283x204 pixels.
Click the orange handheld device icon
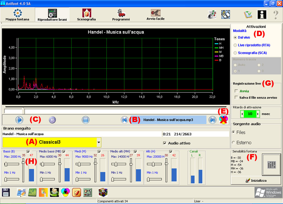[43, 192]
